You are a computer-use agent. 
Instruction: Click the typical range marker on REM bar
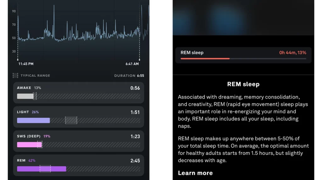pyautogui.click(x=45, y=169)
